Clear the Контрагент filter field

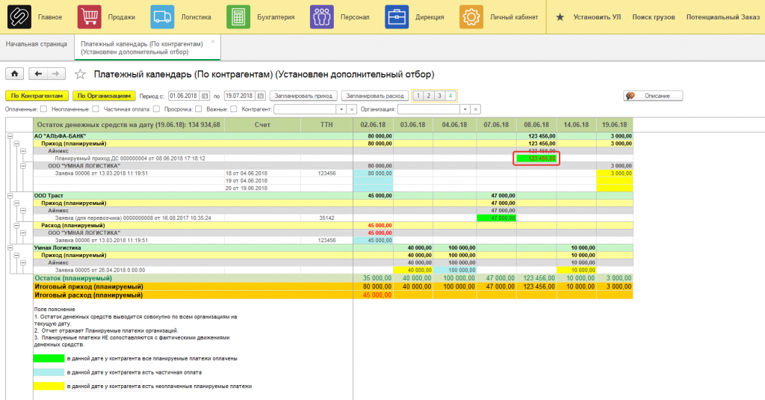coord(352,109)
